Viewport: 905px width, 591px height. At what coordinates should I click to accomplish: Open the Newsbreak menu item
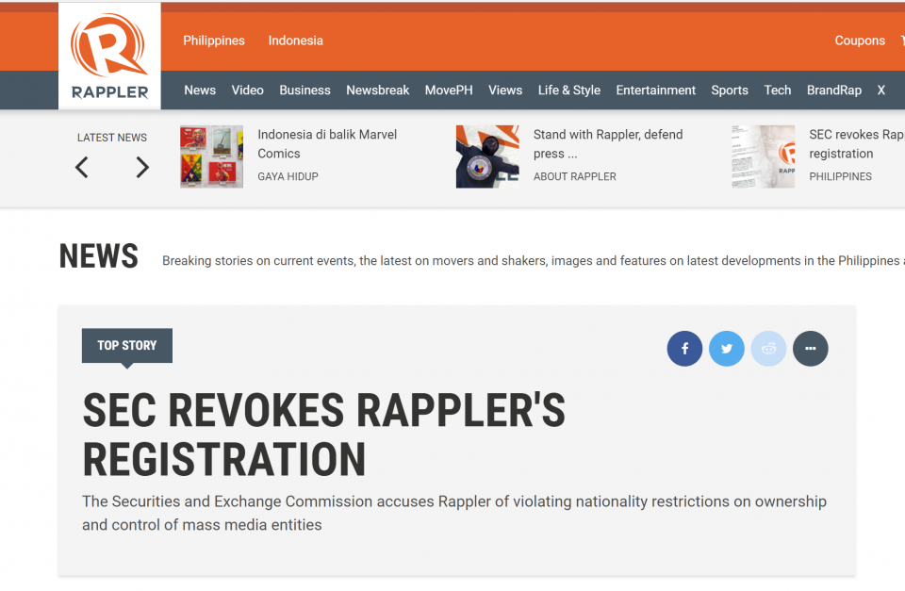coord(377,90)
